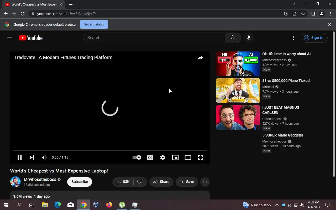Mute the video volume
The width and height of the screenshot is (336, 210).
point(44,157)
